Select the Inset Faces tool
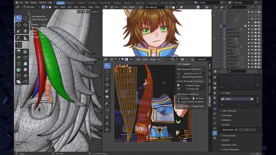This screenshot has width=276, height=155. [25, 52]
